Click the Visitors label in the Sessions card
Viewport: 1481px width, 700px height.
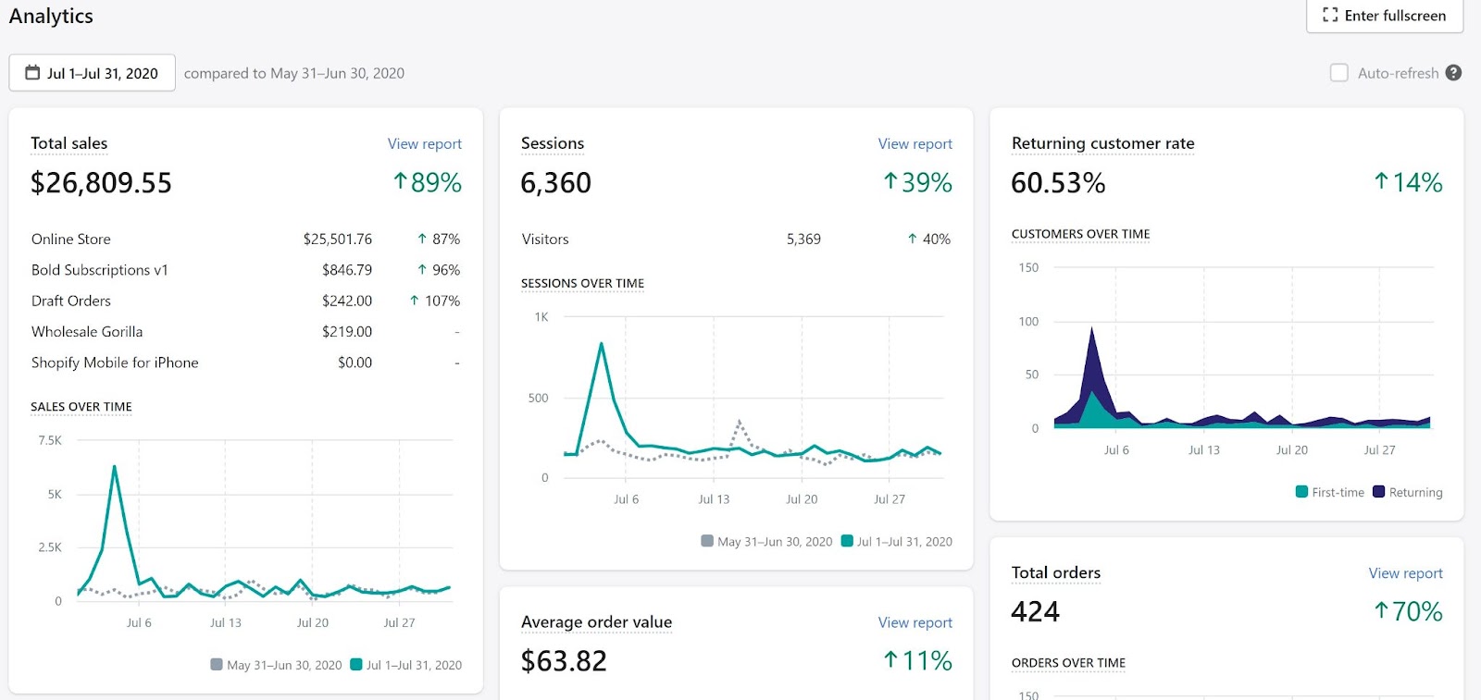[545, 239]
